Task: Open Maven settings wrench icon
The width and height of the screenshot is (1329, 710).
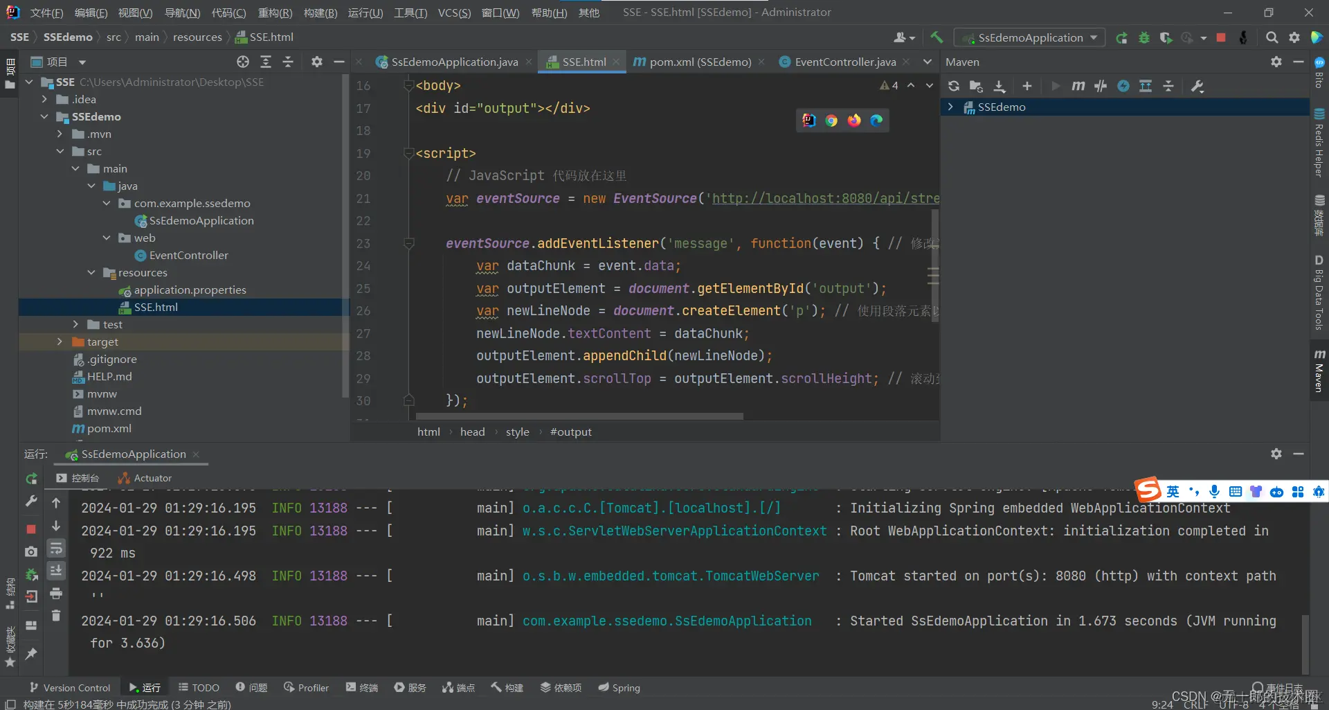Action: 1197,86
